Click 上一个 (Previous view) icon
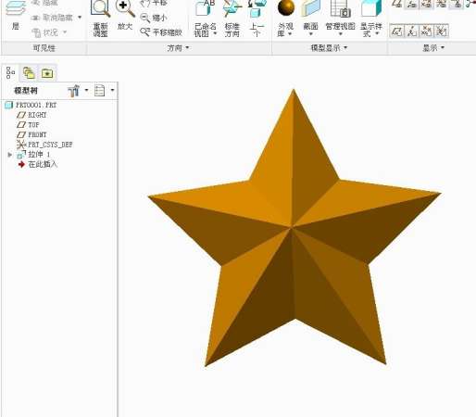The image size is (476, 417). (257, 8)
